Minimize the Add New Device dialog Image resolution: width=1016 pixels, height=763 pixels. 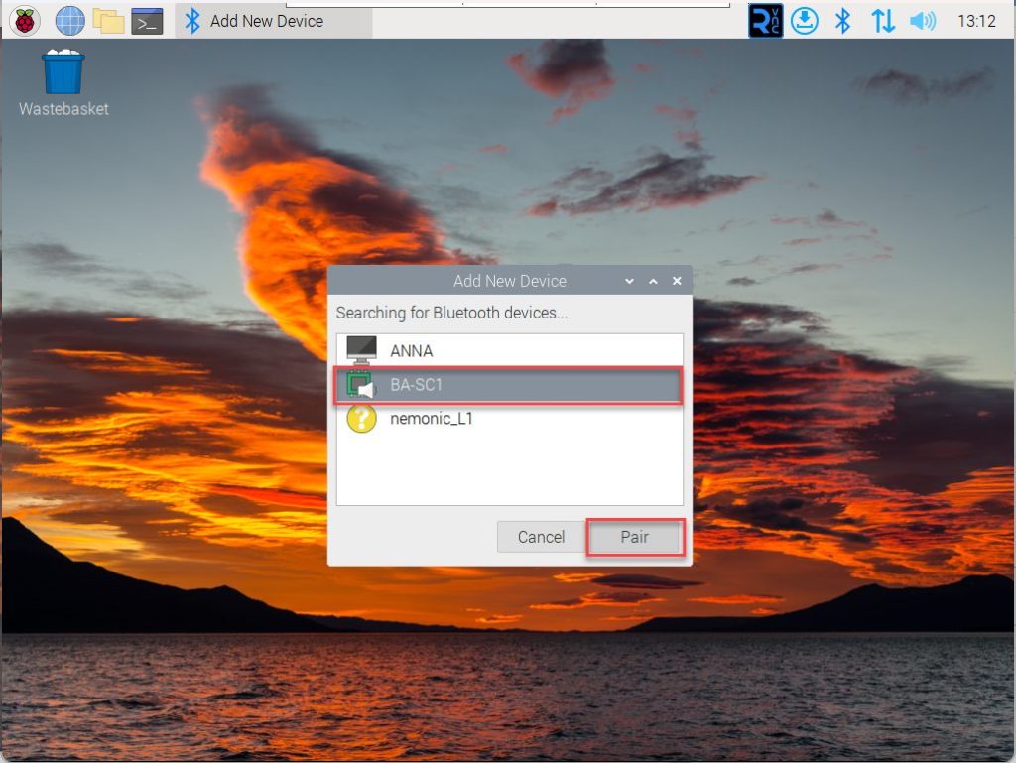pyautogui.click(x=629, y=281)
